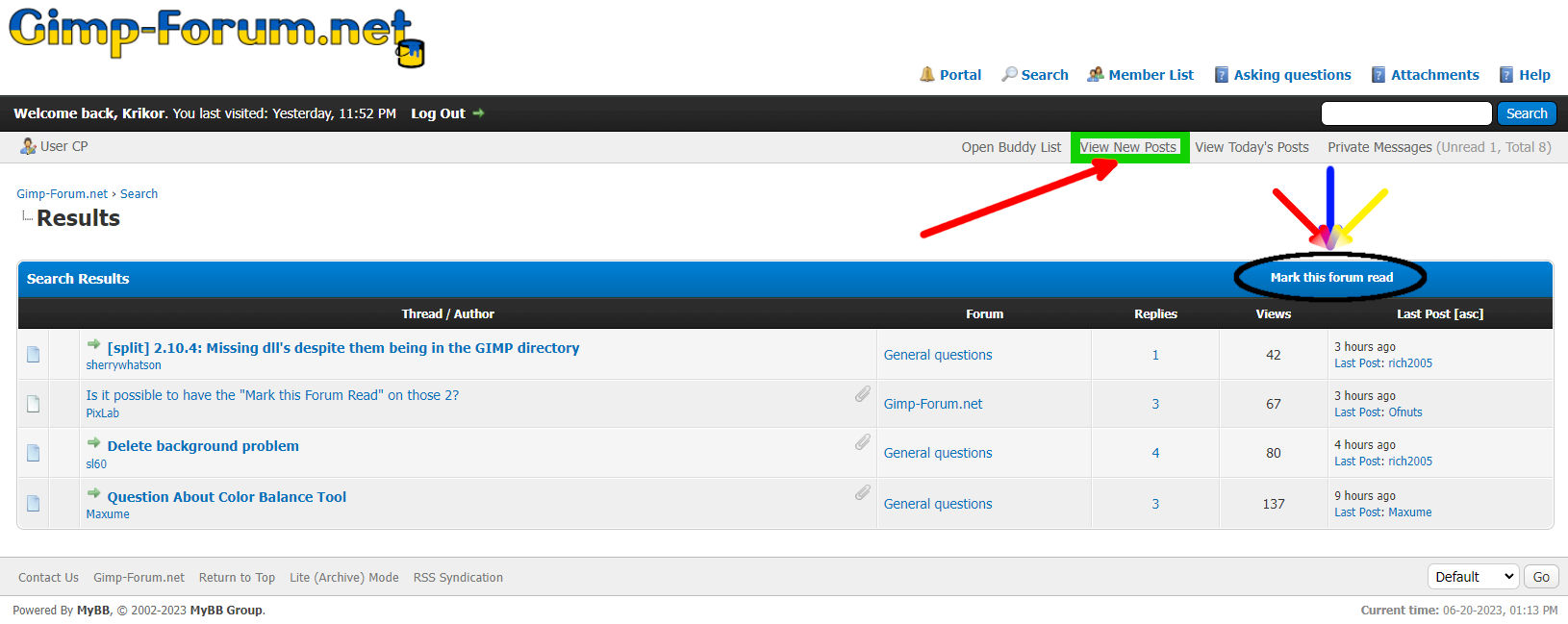Click the Gimp-Forum.net logo

217,37
